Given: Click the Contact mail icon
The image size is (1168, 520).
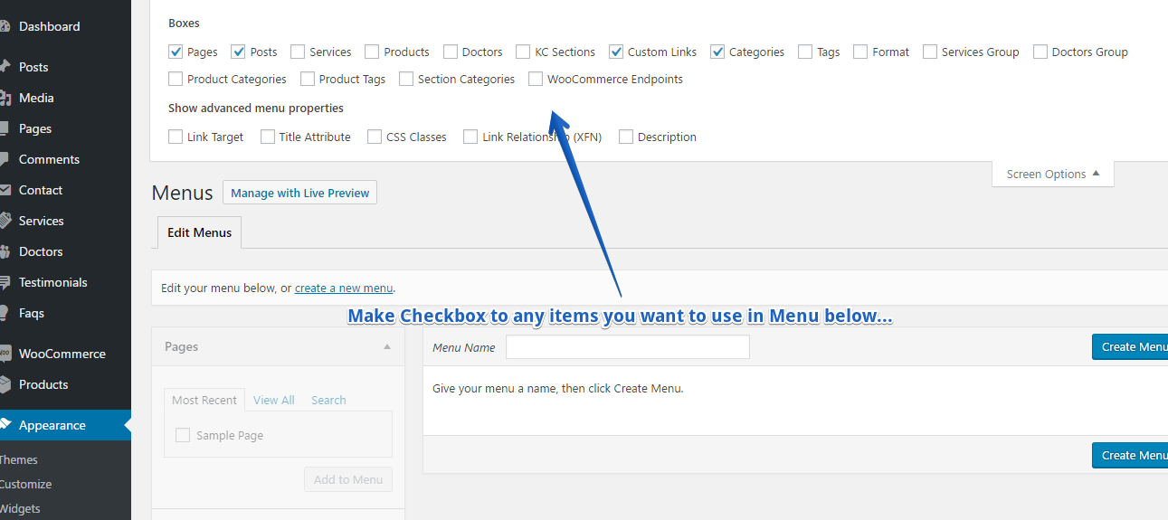Looking at the screenshot, I should click(x=5, y=190).
